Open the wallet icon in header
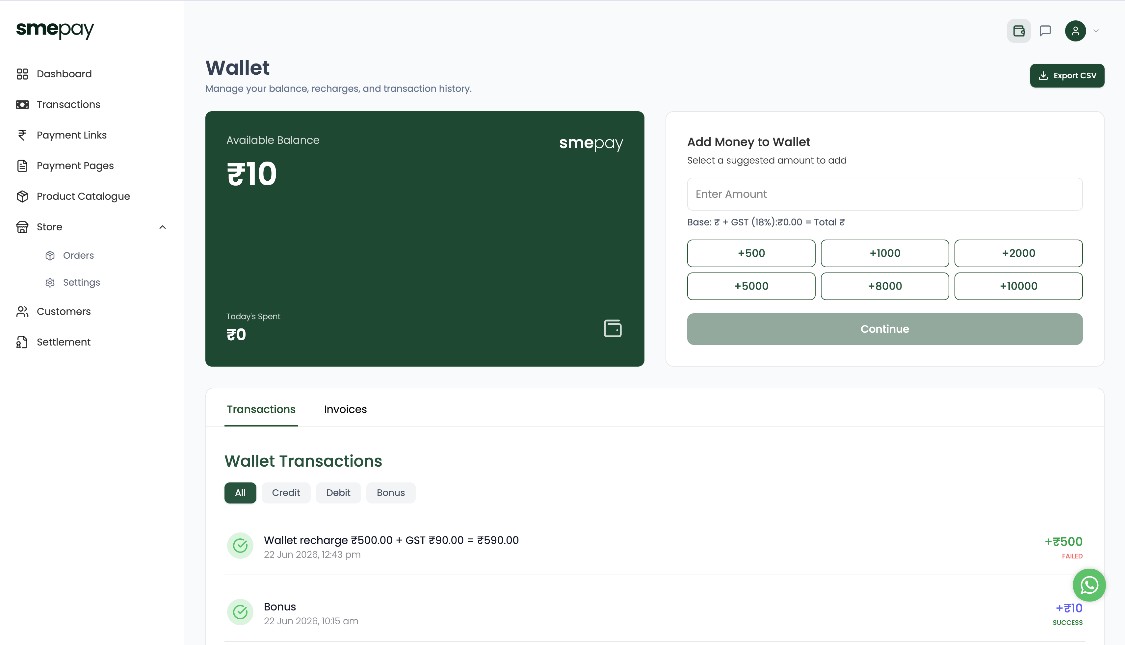Viewport: 1125px width, 645px height. [x=1019, y=31]
